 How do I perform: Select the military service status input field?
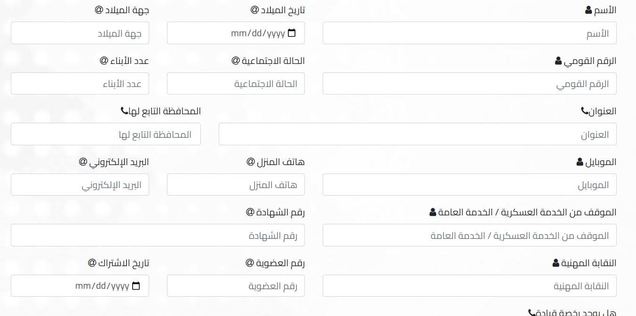point(469,235)
